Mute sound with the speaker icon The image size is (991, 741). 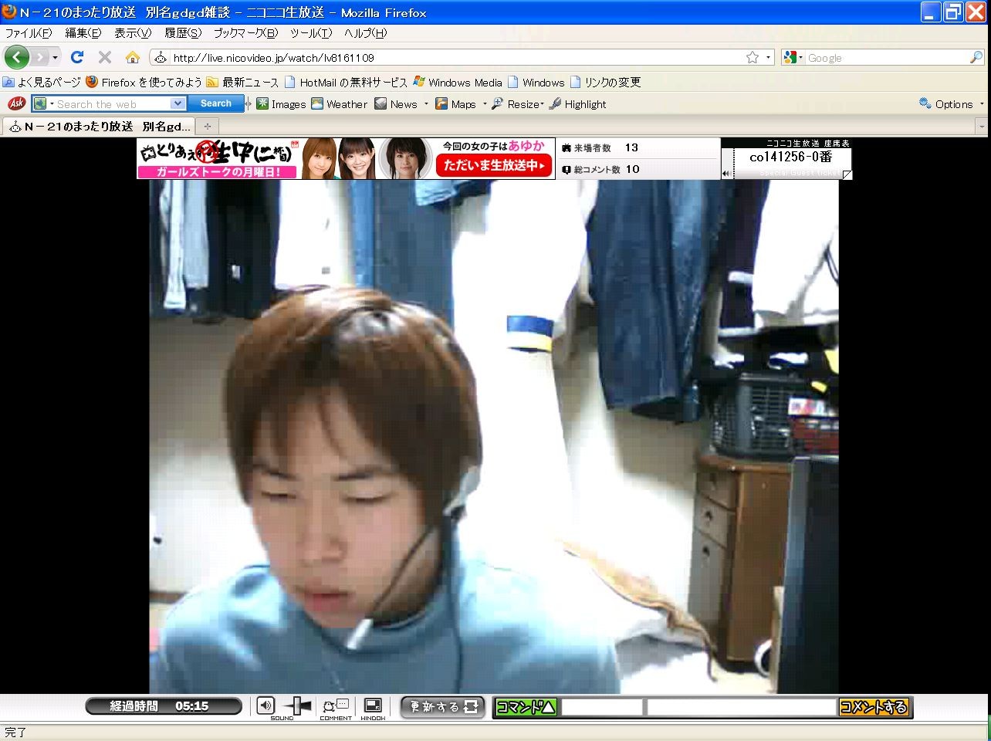[266, 705]
